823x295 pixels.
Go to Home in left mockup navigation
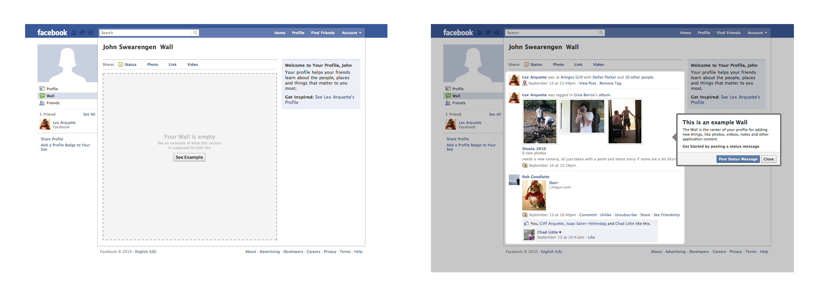280,33
